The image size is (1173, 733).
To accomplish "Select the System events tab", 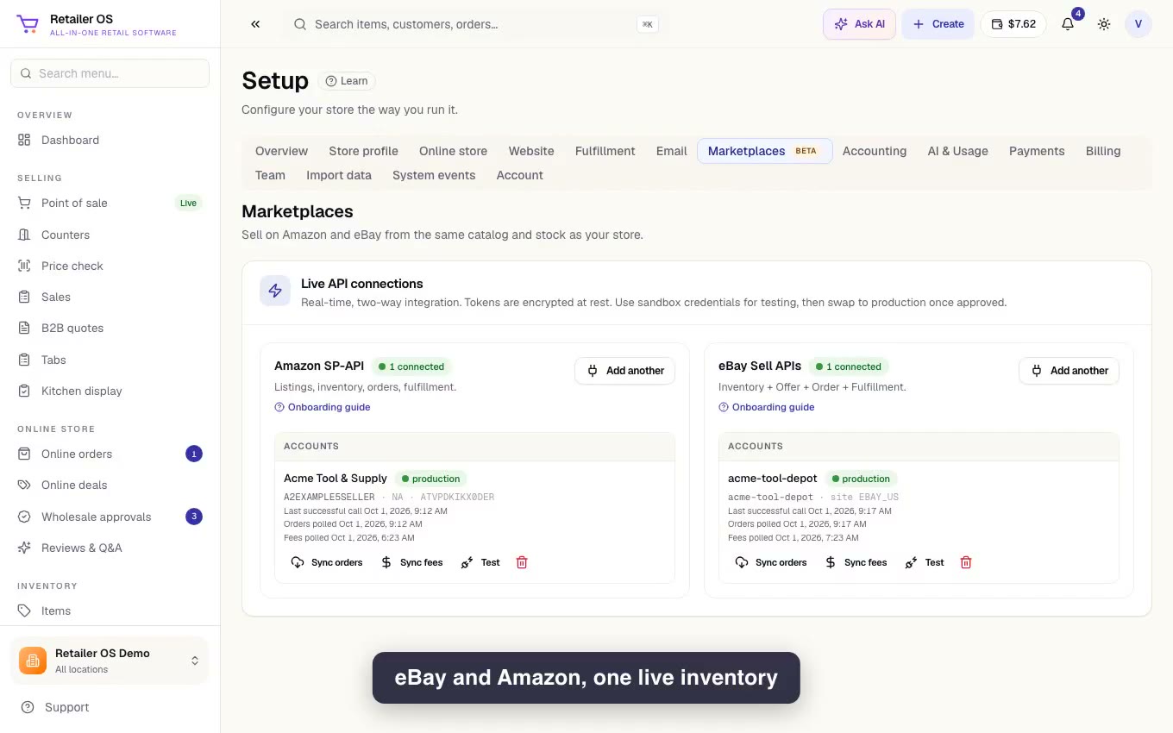I will pyautogui.click(x=434, y=175).
